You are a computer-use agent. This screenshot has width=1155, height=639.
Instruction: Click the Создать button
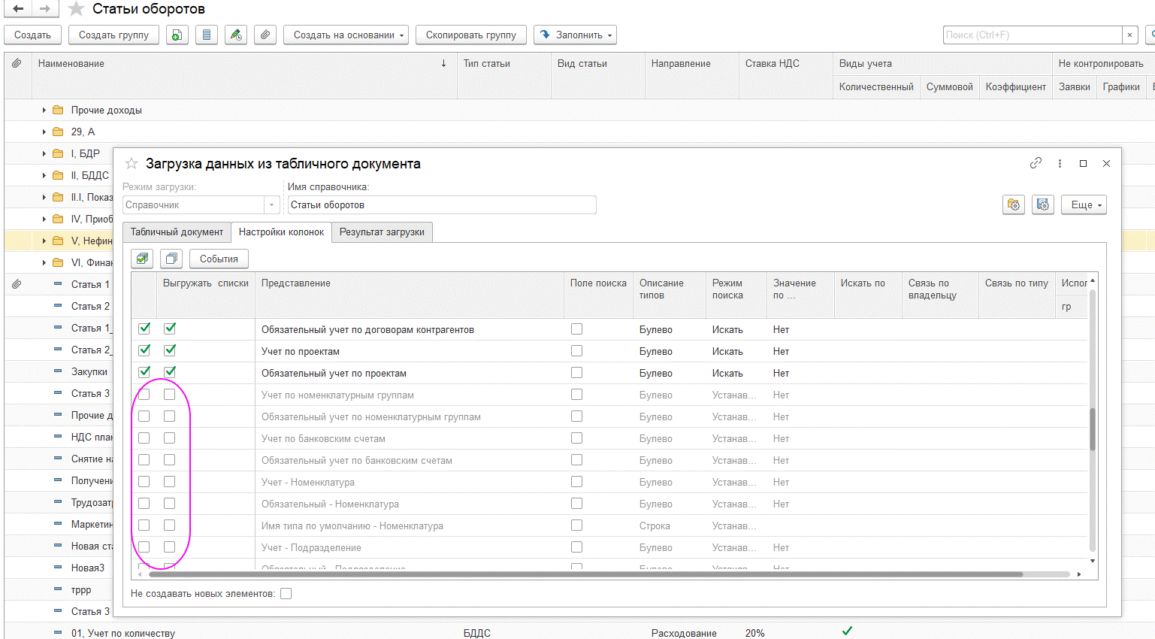tap(32, 35)
